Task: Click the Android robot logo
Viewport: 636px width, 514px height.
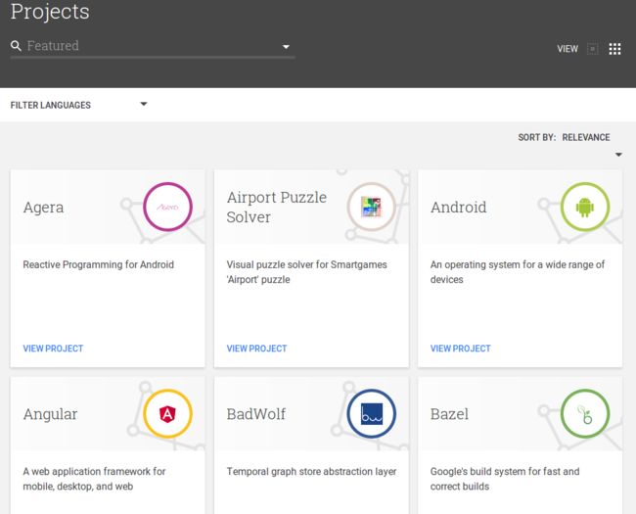Action: 585,207
